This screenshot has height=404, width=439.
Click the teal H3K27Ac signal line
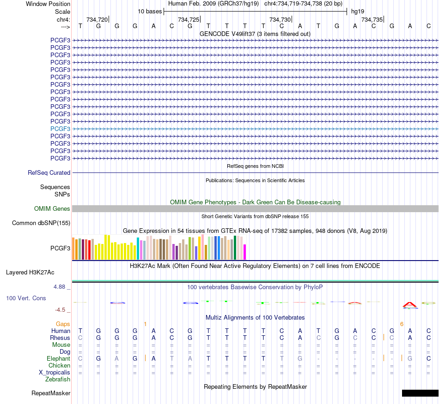(255, 281)
